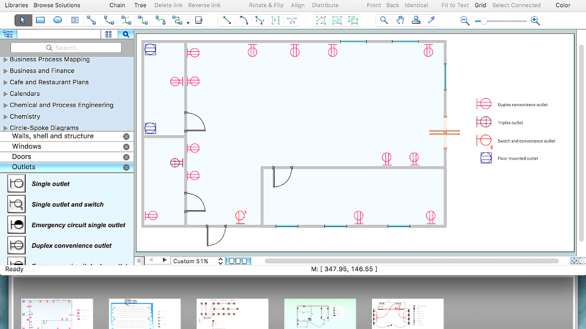Image resolution: width=586 pixels, height=329 pixels.
Task: Activate the hand pan tool
Action: [400, 21]
